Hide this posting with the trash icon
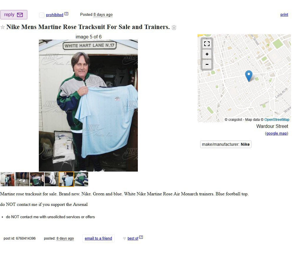Viewport: 293px width, 254px height. click(174, 28)
